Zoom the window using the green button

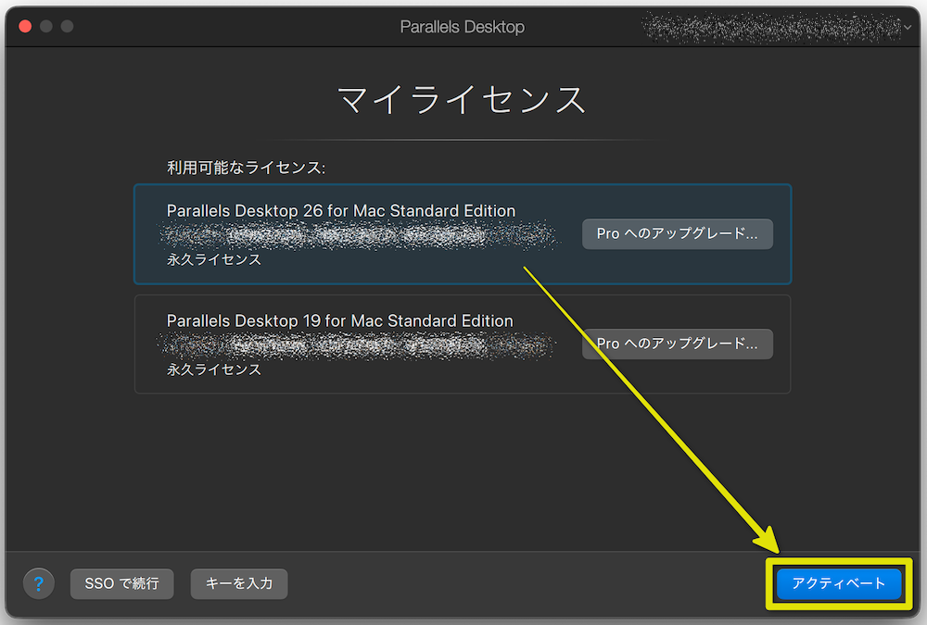65,26
